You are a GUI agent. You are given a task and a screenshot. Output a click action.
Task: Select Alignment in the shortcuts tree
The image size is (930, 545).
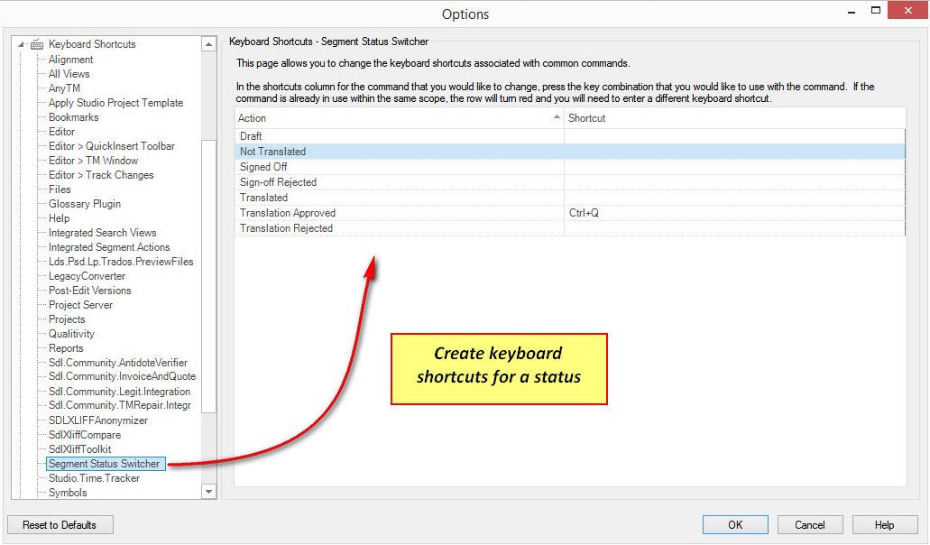(70, 60)
